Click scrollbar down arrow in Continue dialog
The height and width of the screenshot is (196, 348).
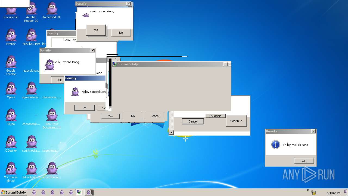click(171, 133)
